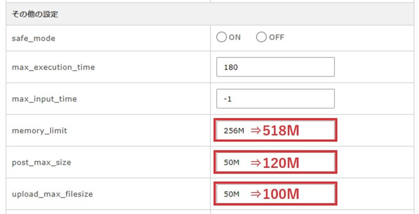The width and height of the screenshot is (419, 214).
Task: Select the safe_mode OFF radio button
Action: pyautogui.click(x=261, y=38)
